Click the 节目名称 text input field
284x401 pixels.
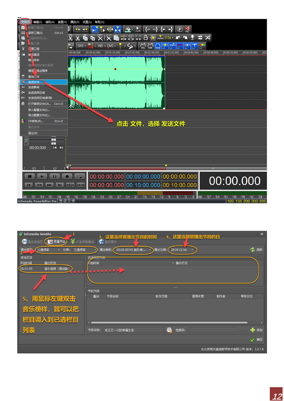coord(134,330)
